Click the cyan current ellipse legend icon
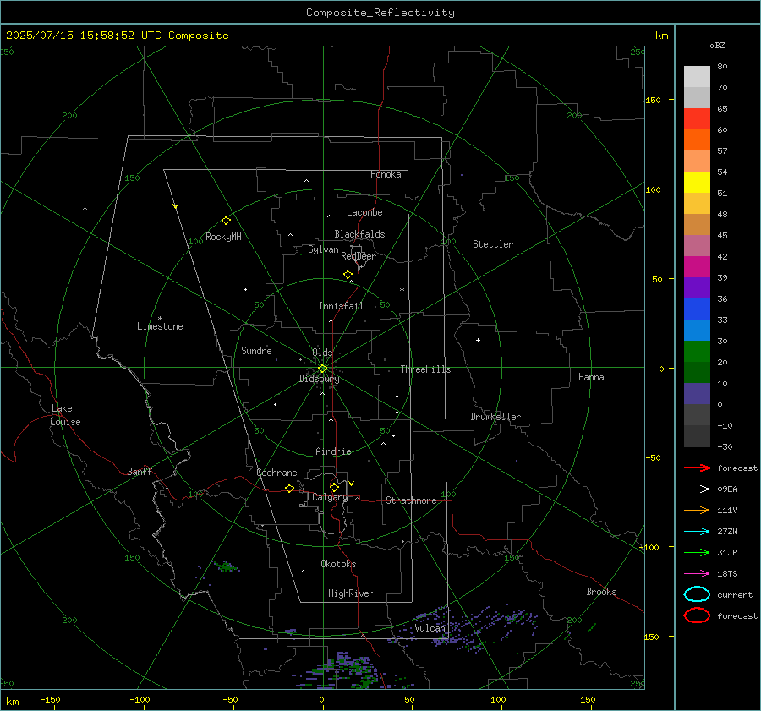This screenshot has height=711, width=761. coord(697,594)
